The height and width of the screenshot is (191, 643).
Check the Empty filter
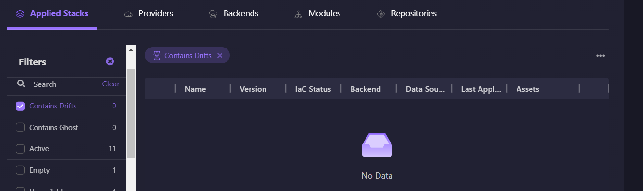tap(20, 170)
